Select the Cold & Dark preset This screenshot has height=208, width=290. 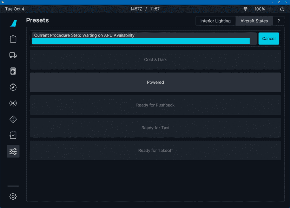pyautogui.click(x=155, y=60)
